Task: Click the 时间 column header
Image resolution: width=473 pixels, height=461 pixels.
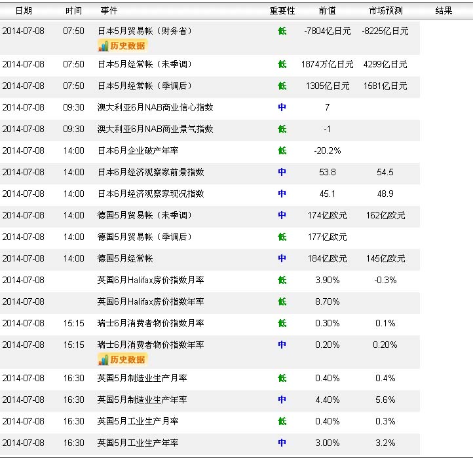Action: [x=73, y=11]
